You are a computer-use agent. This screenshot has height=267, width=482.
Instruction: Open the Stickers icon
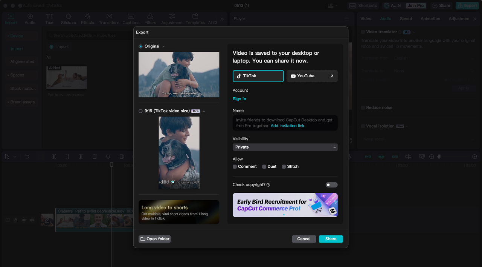[69, 19]
